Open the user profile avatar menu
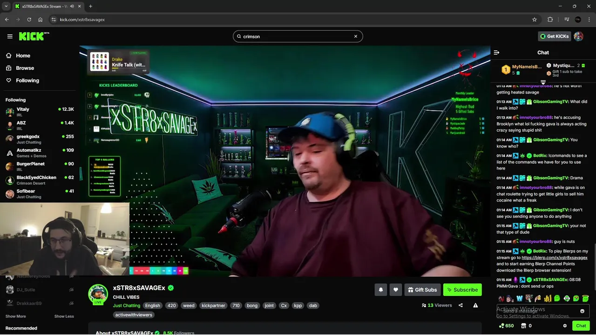The width and height of the screenshot is (596, 335). [578, 36]
